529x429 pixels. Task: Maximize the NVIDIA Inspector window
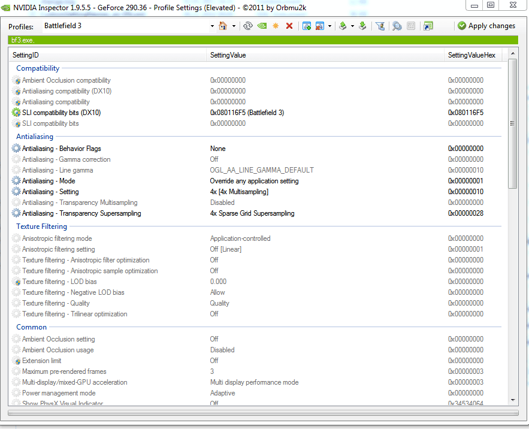[x=491, y=5]
